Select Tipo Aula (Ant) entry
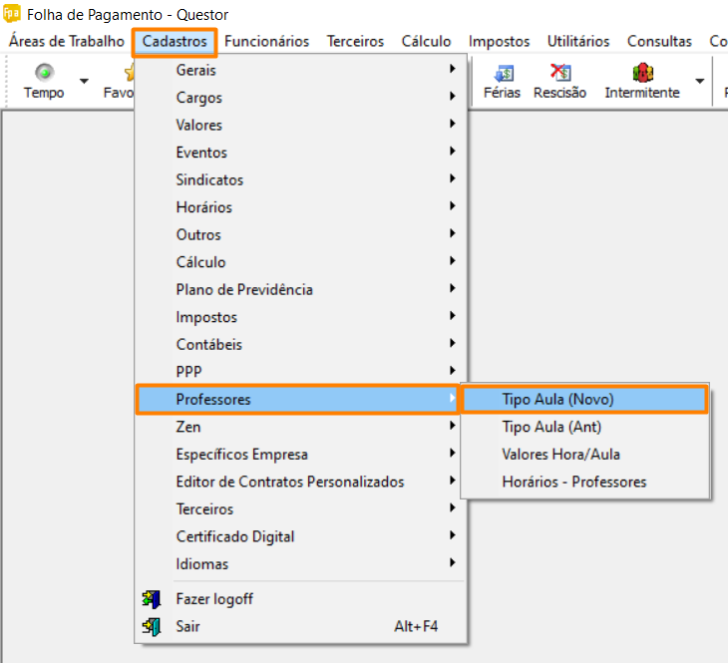The width and height of the screenshot is (728, 663). [x=551, y=427]
